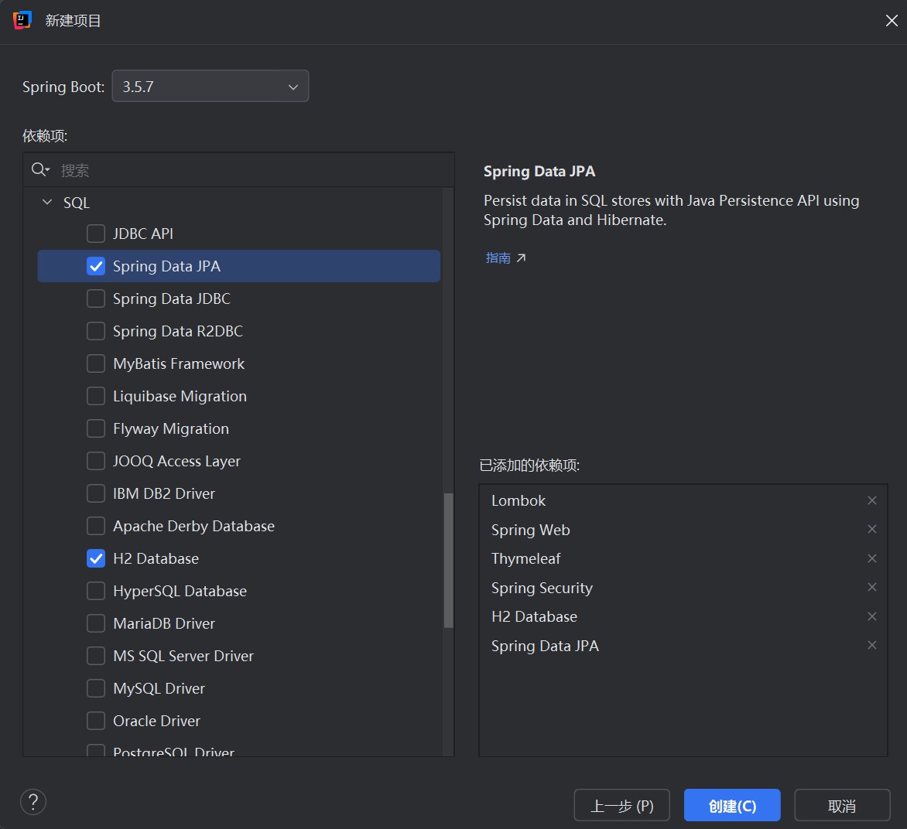Open search options via the magnifier arrow
The width and height of the screenshot is (907, 829).
click(x=46, y=171)
